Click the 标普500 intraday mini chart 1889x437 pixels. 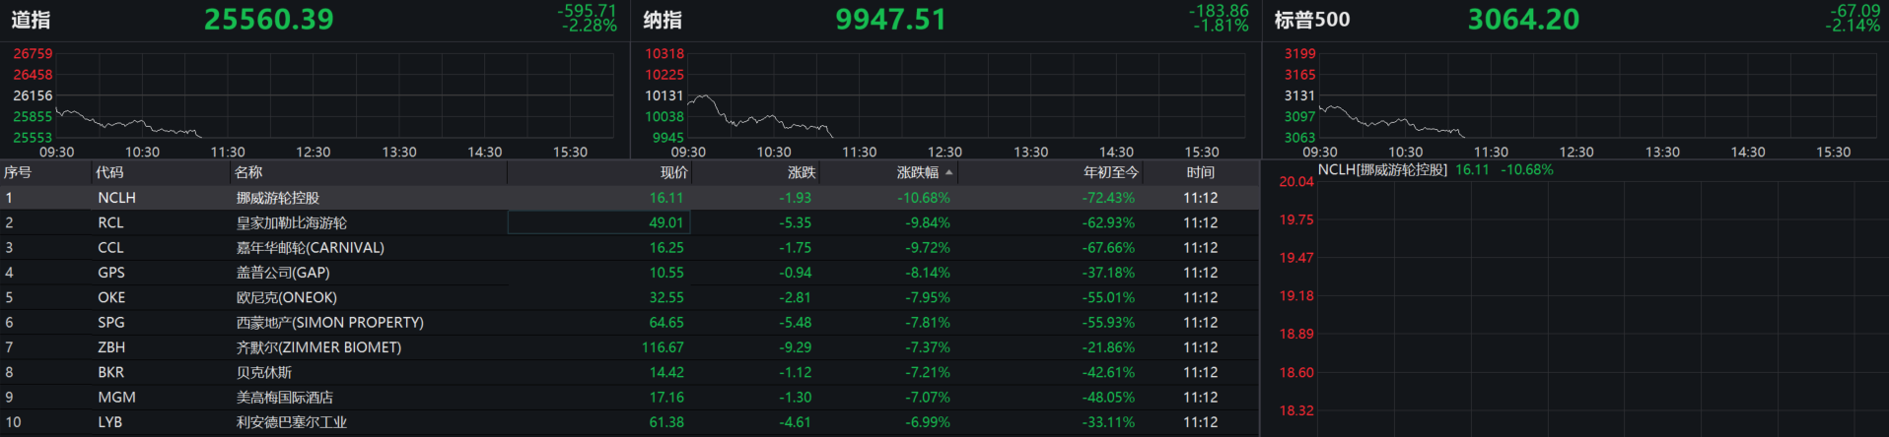1597,95
